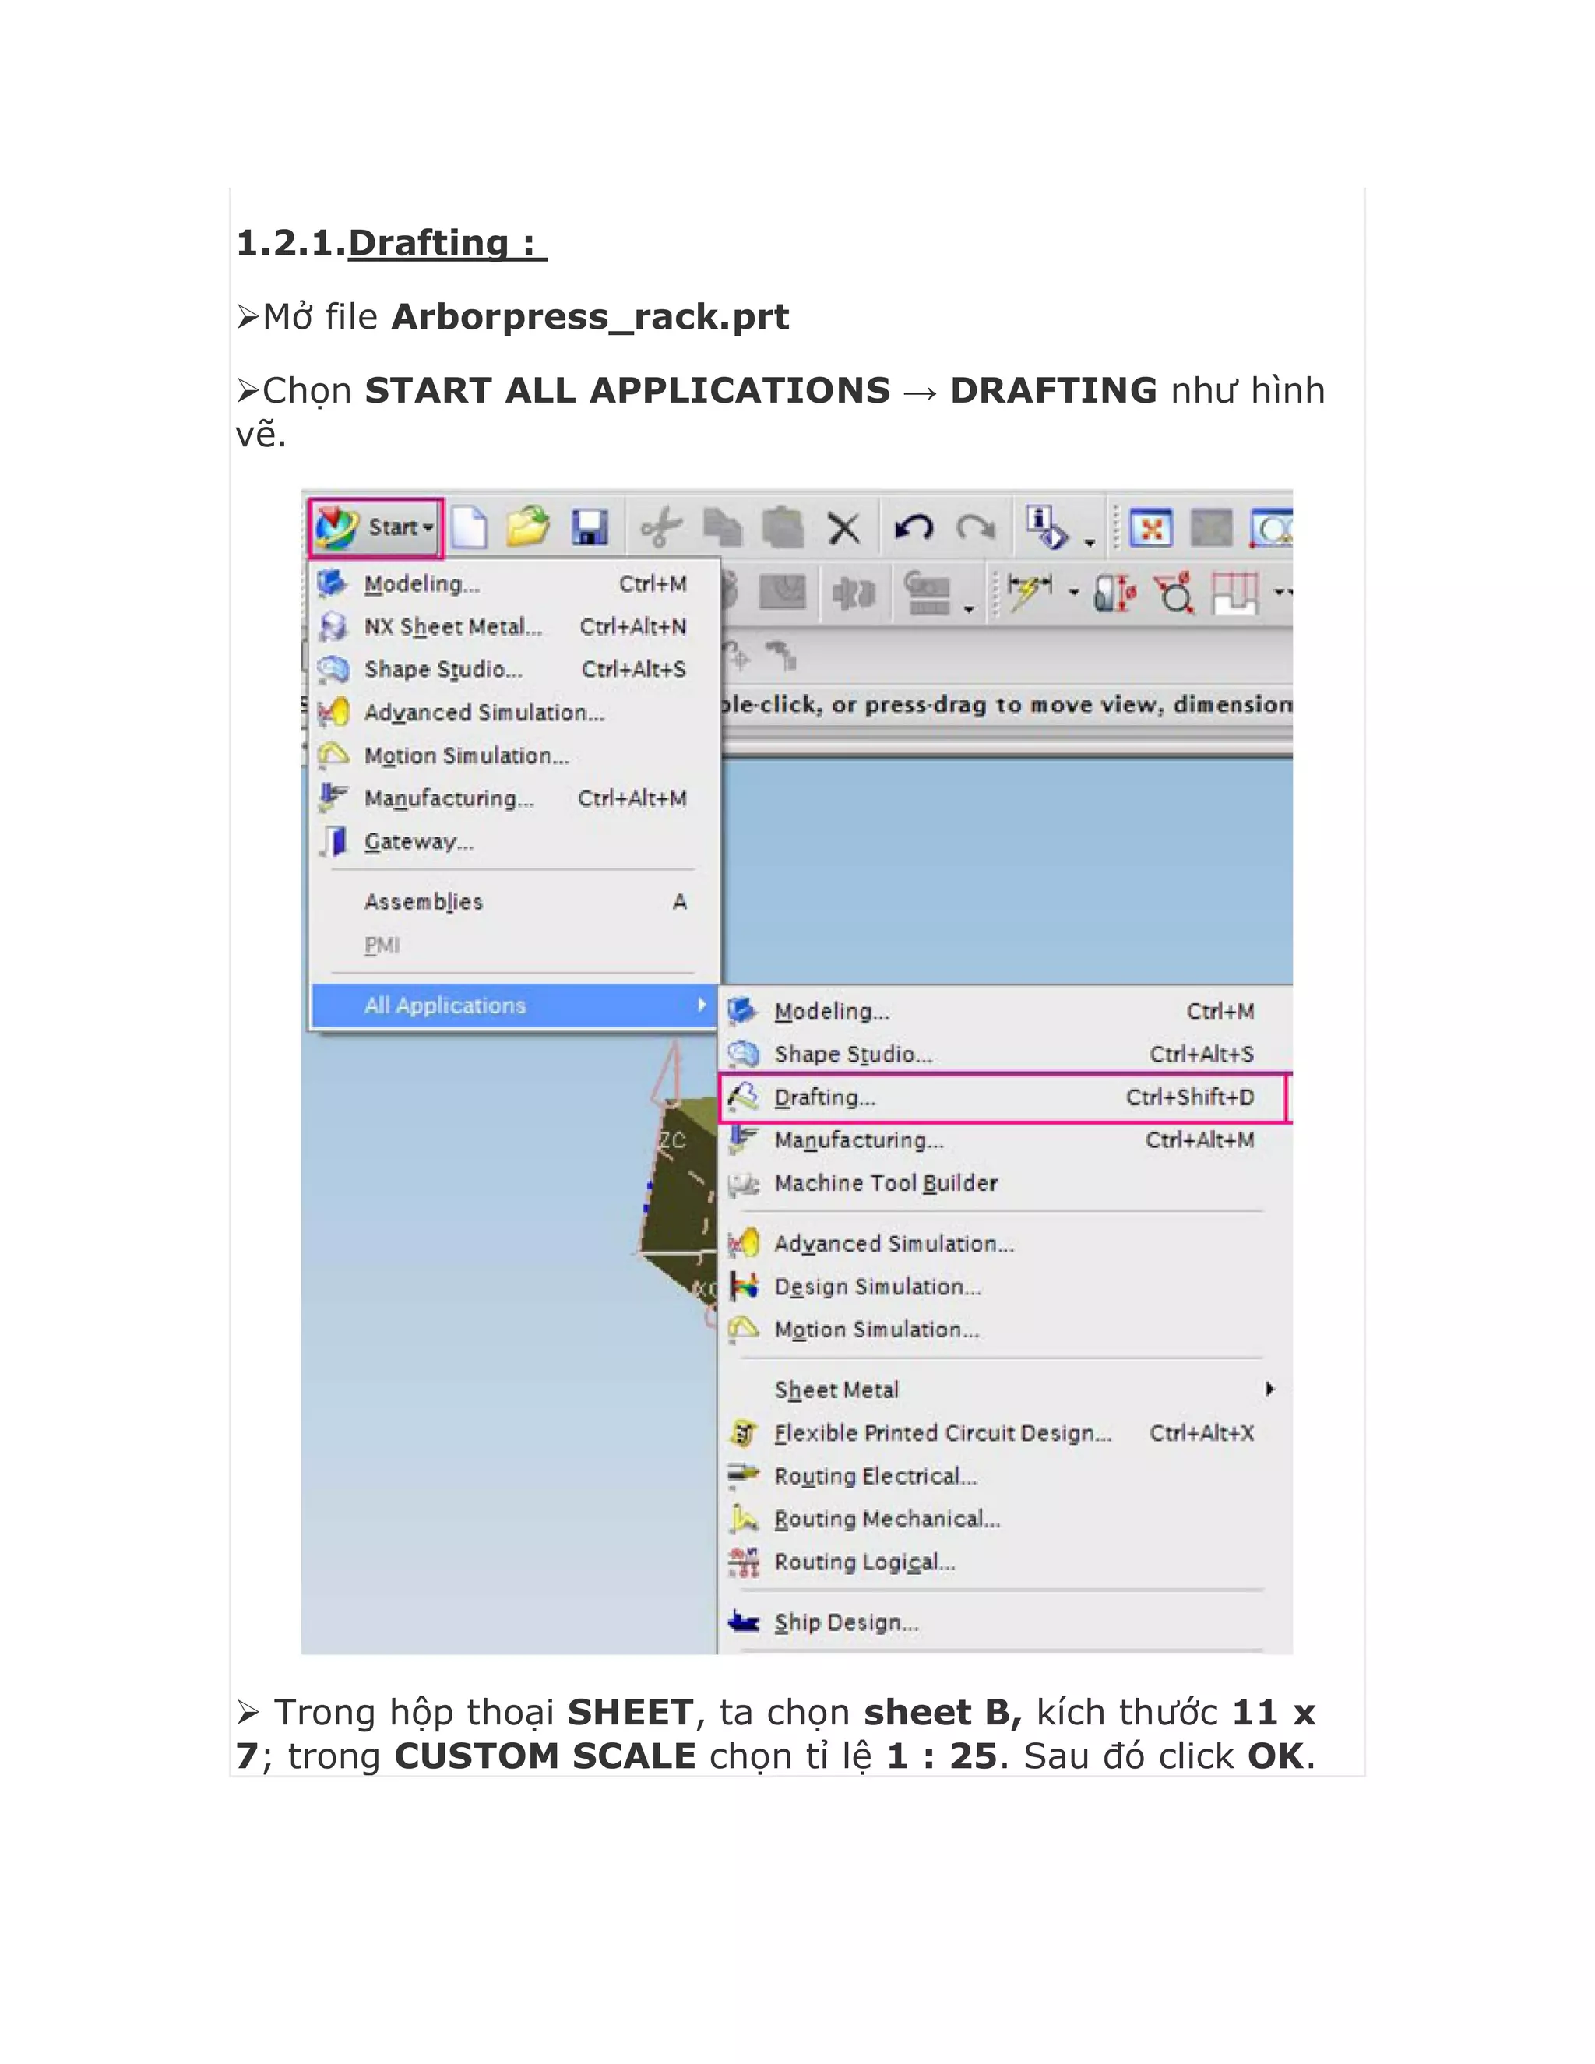Viewport: 1595px width, 2064px height.
Task: Select Routing Mechanical entry
Action: click(x=1005, y=1520)
